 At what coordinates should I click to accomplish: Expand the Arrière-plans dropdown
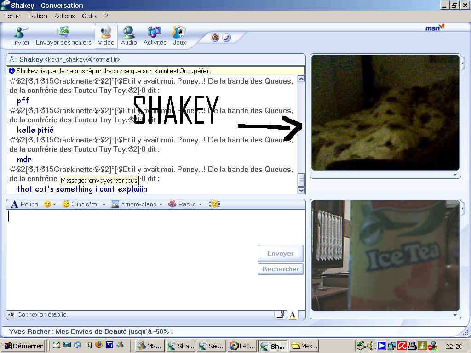click(137, 204)
